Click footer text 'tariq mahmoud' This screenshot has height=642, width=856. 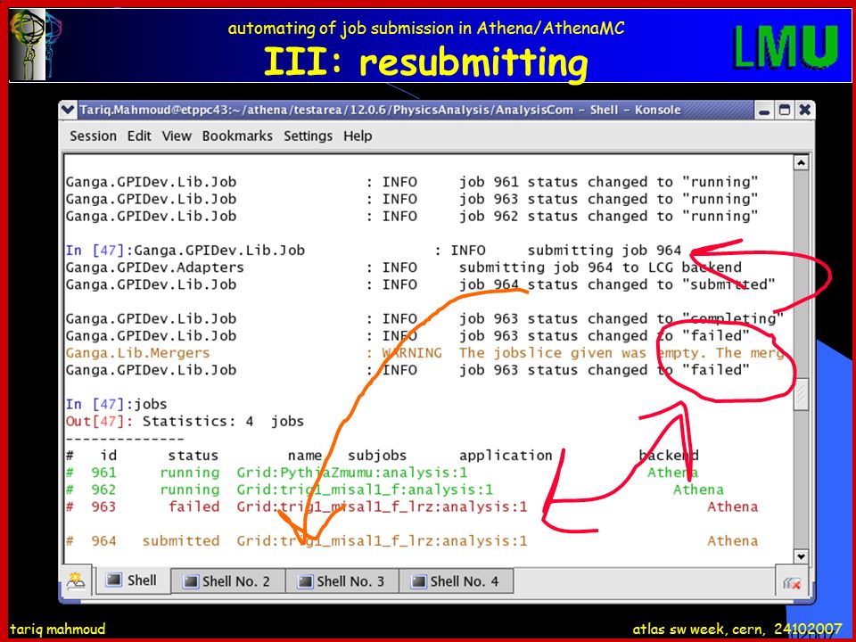(x=58, y=629)
